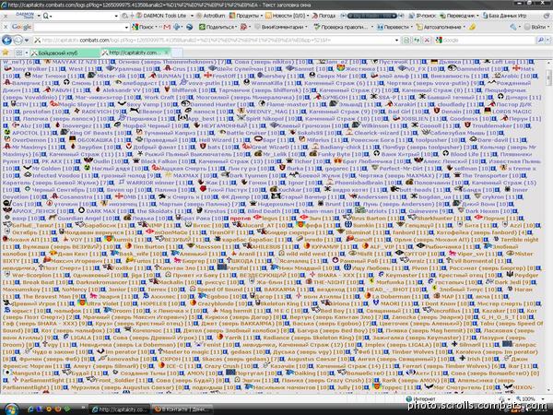
Task: Click the green Refresh arrows icon
Action: pos(417,41)
